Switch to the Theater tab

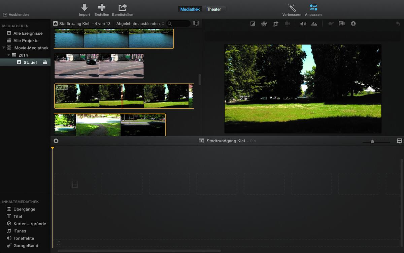click(x=214, y=9)
